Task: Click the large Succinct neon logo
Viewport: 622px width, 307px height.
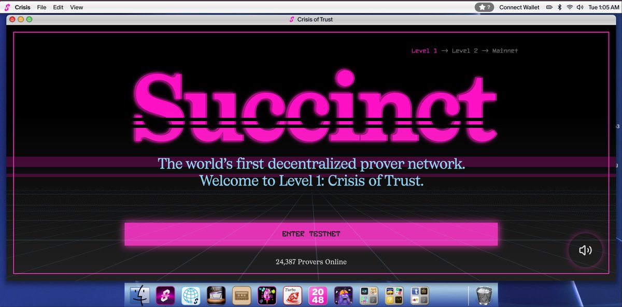Action: point(315,107)
